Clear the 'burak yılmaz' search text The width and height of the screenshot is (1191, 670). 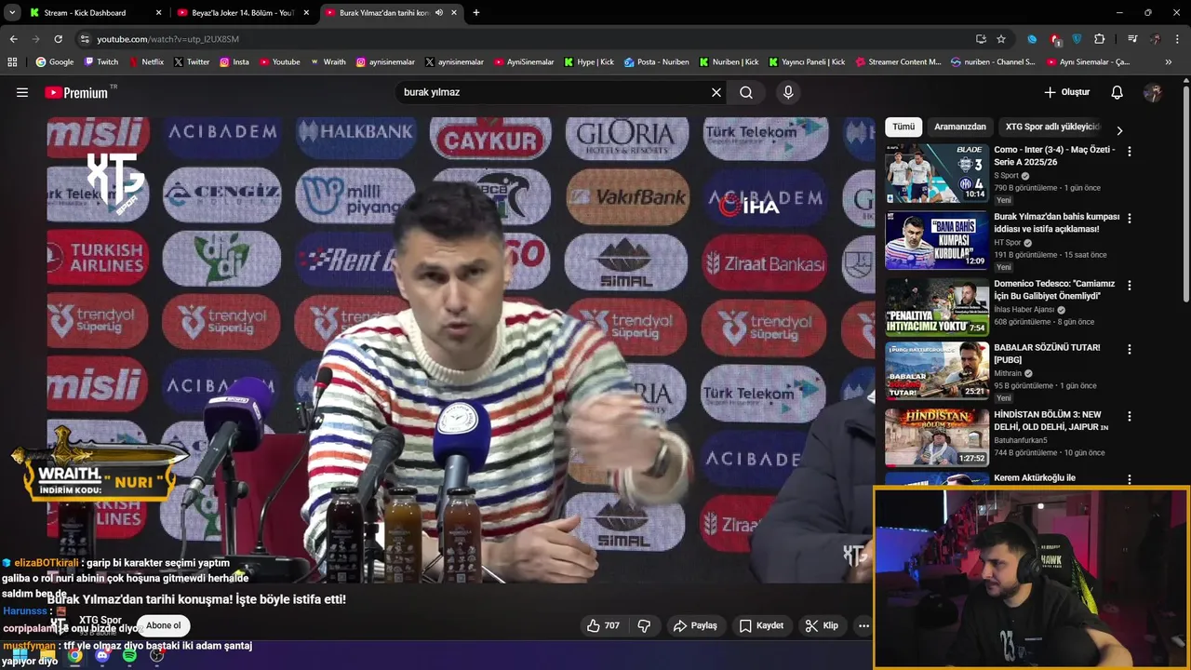[716, 92]
